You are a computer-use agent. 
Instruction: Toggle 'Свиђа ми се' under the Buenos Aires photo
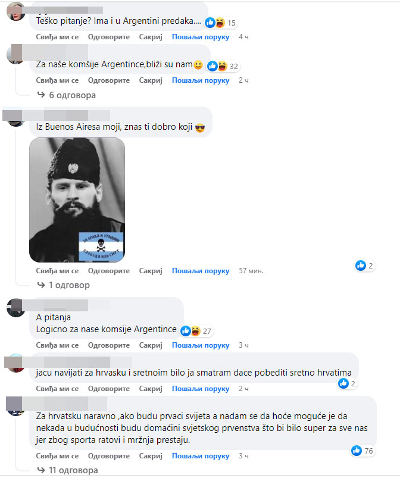click(x=57, y=271)
